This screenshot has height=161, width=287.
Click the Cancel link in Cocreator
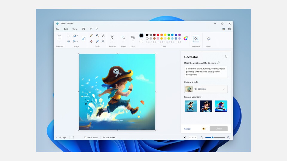(x=187, y=129)
